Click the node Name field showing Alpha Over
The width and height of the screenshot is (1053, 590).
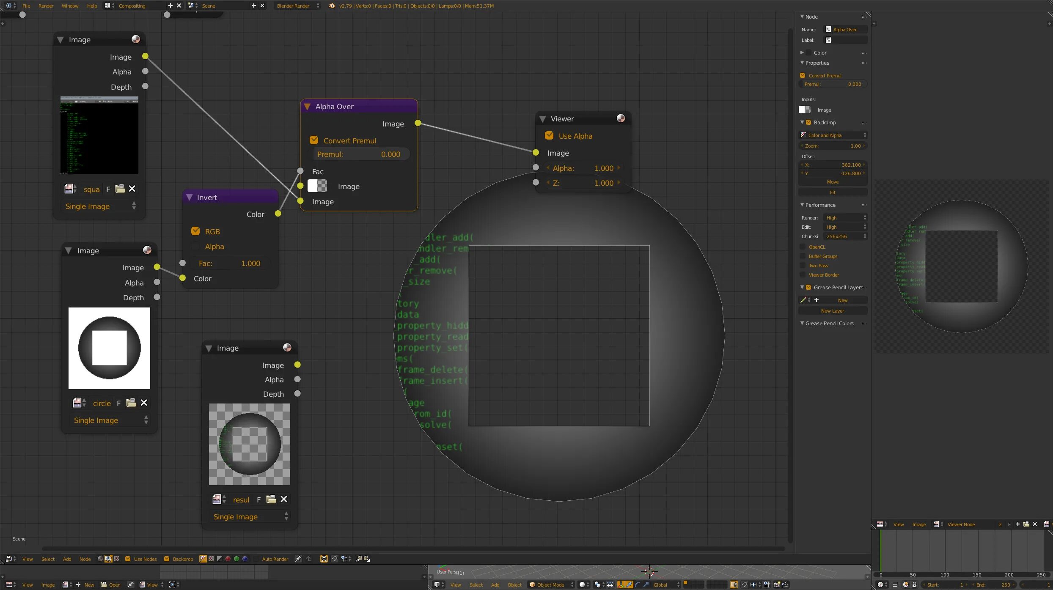coord(846,29)
